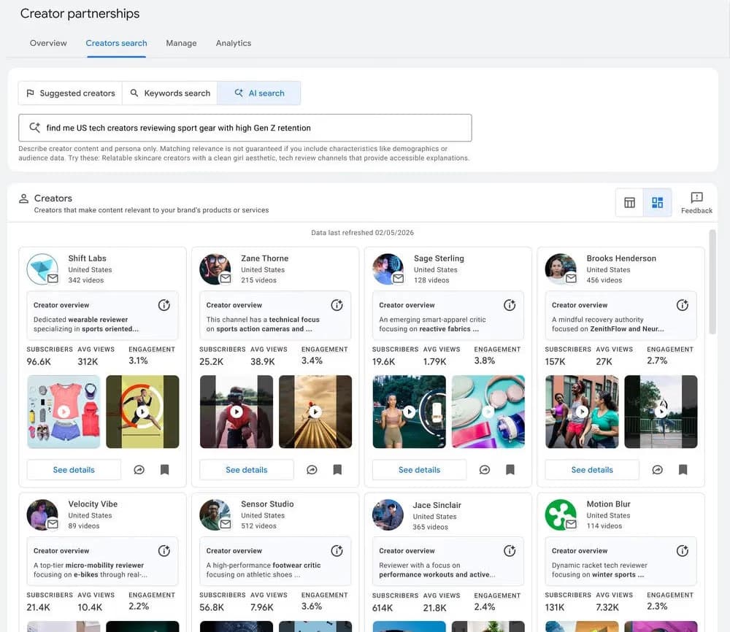Click Sage Sterling '3.8%' engagement value
Viewport: 730px width, 632px height.
click(x=485, y=361)
